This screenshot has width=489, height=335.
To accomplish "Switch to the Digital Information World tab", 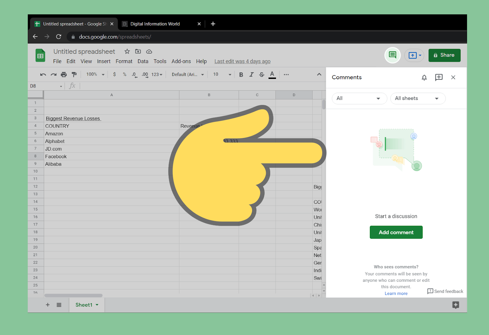I will [155, 24].
